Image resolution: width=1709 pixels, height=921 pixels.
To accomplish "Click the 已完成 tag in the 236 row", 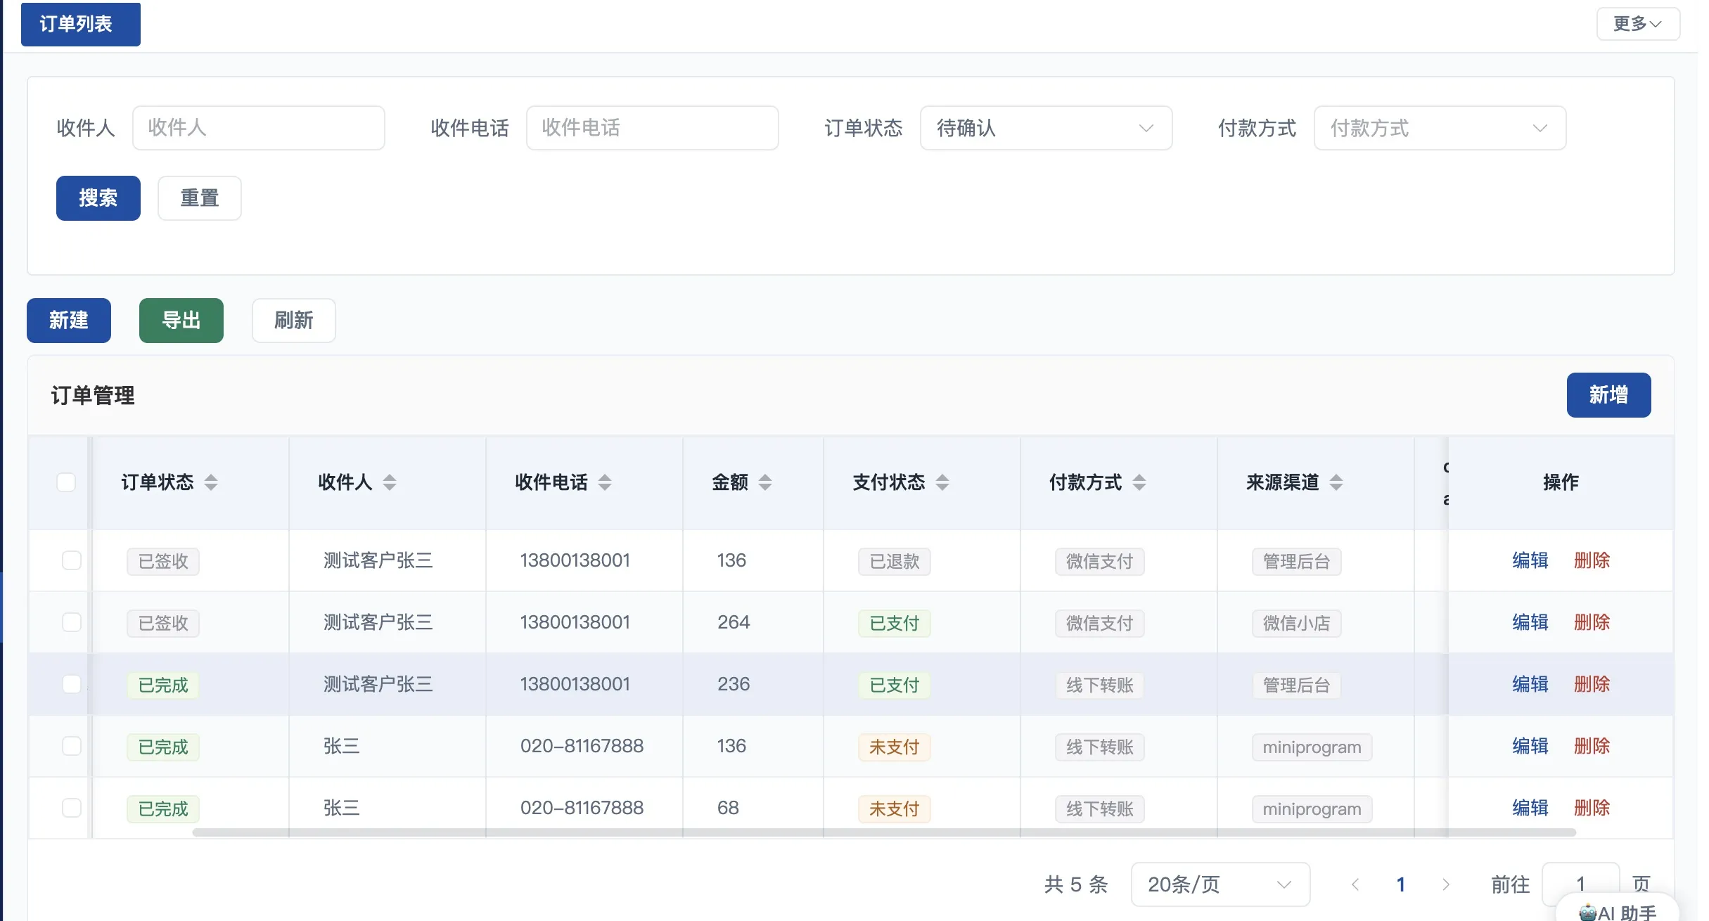I will [x=163, y=685].
